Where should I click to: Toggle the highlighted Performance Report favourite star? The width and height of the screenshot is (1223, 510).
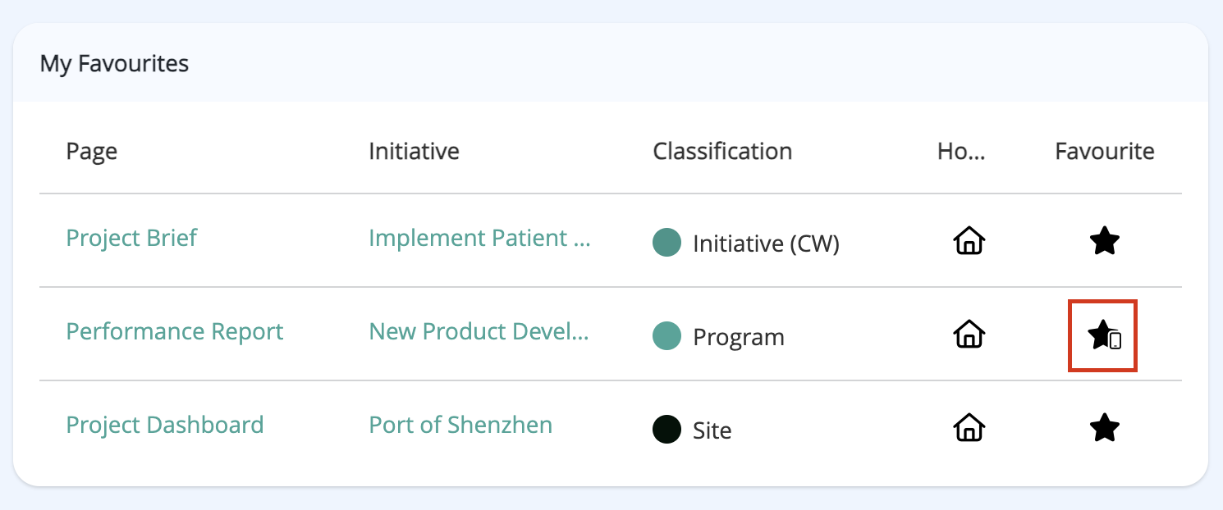pos(1102,335)
